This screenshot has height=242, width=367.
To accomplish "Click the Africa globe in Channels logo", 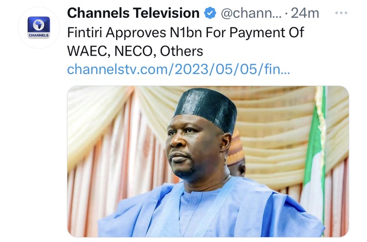I will coord(39,24).
